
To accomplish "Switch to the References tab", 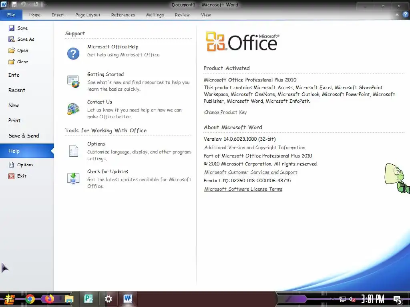I will point(123,15).
